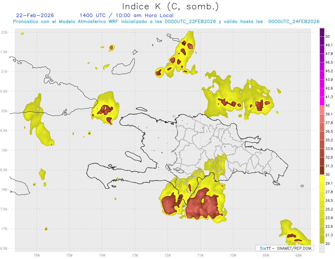Screen dimensions: 335x259
Task: Pick the bright yellow swatch between 29.1 and 30
Action: tap(322, 179)
